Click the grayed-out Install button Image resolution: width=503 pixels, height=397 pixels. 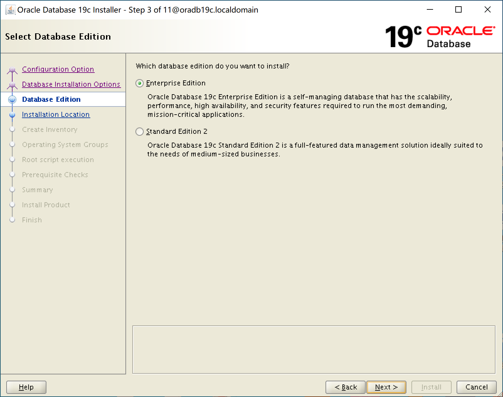[x=432, y=387]
